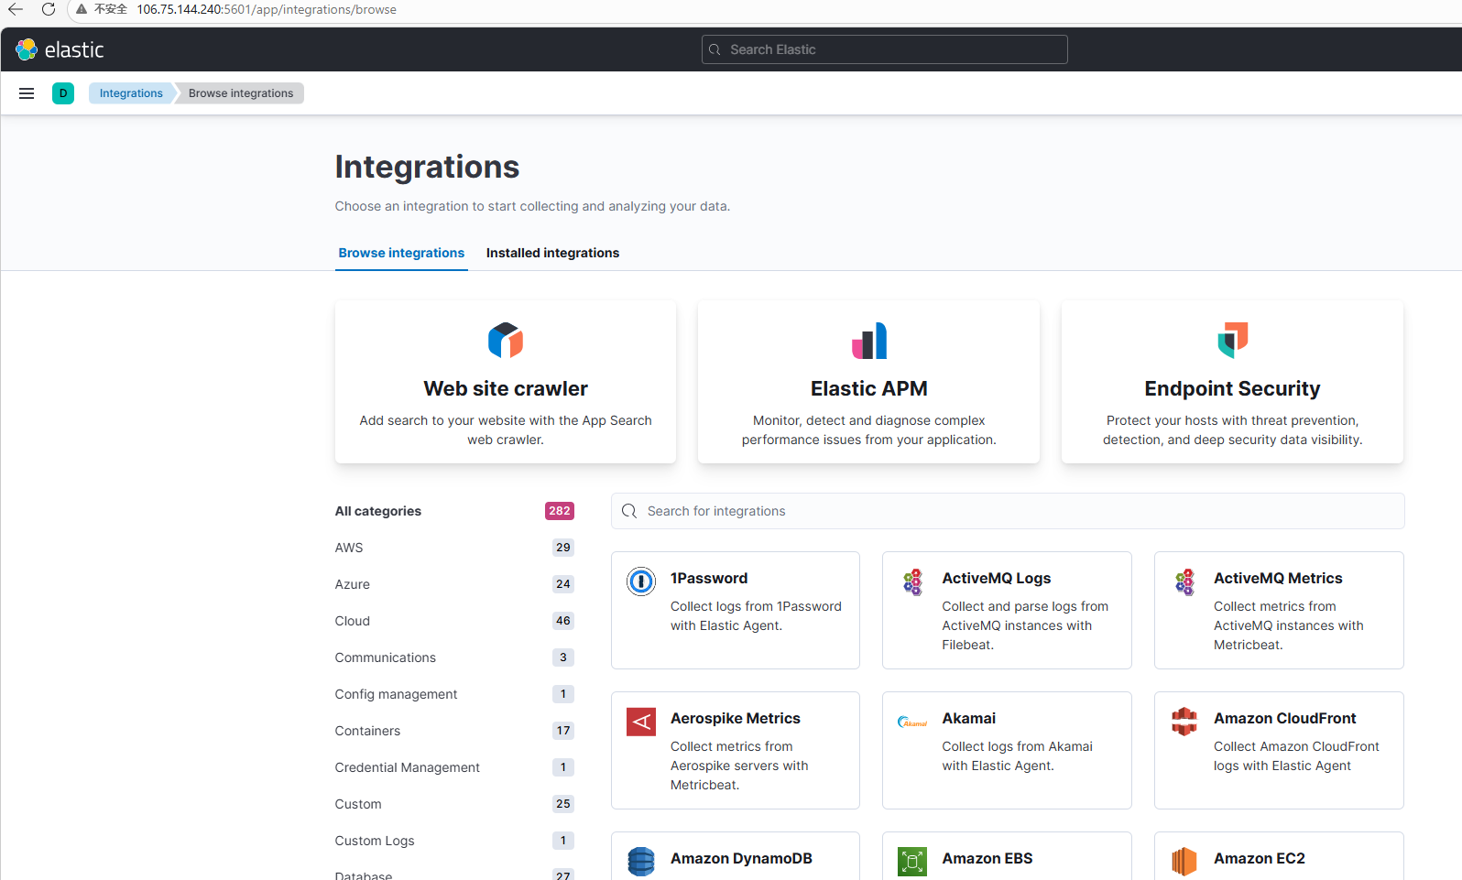Open the 1Password integration card
Image resolution: width=1462 pixels, height=880 pixels.
[736, 610]
